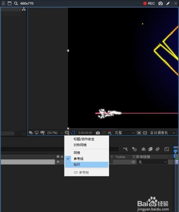The height and width of the screenshot is (212, 179).
Task: Click the red REC record button
Action: tap(149, 3)
